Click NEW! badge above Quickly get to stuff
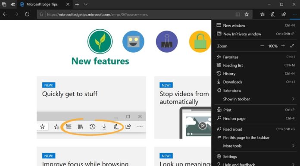This screenshot has height=166, width=300. [49, 85]
